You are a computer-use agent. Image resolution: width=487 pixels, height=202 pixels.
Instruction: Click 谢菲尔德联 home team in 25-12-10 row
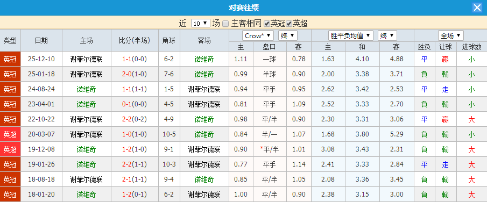click(86, 59)
